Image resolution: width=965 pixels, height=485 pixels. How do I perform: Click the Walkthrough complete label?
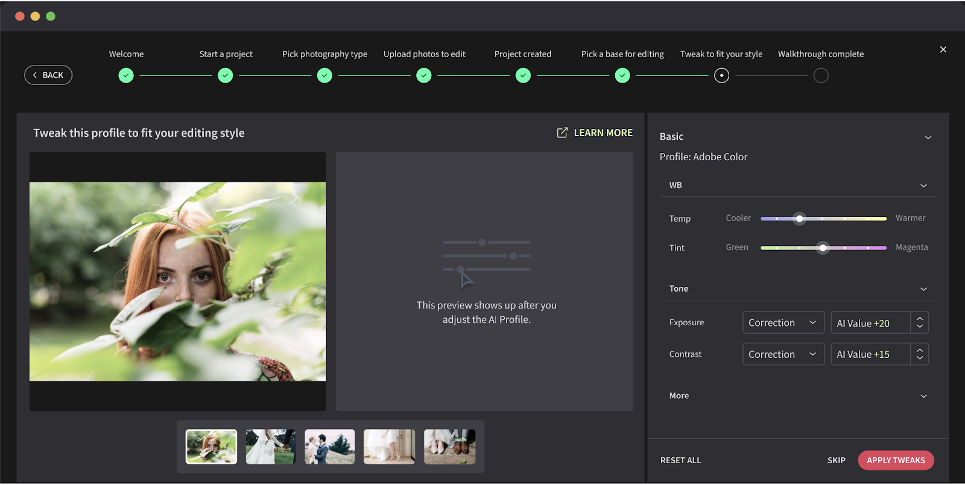[x=821, y=54]
